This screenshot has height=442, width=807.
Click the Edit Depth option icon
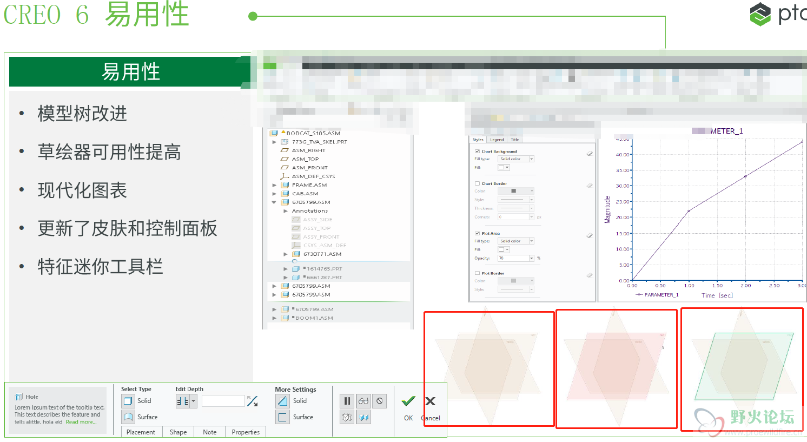pos(183,401)
